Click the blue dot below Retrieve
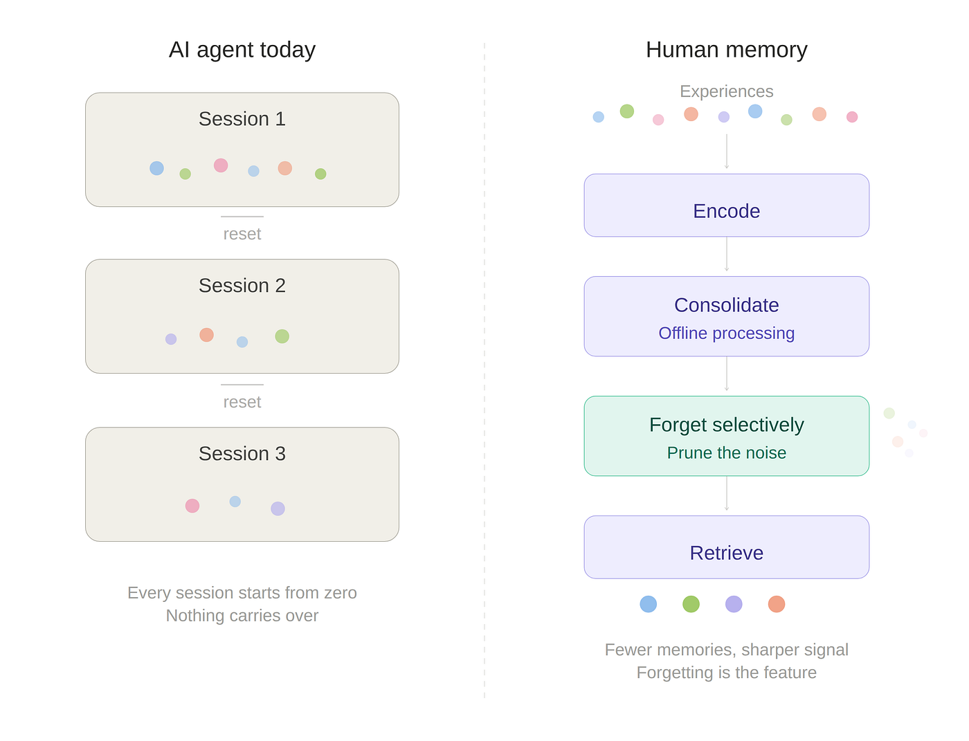Screen dimensions: 969x741 pos(648,604)
